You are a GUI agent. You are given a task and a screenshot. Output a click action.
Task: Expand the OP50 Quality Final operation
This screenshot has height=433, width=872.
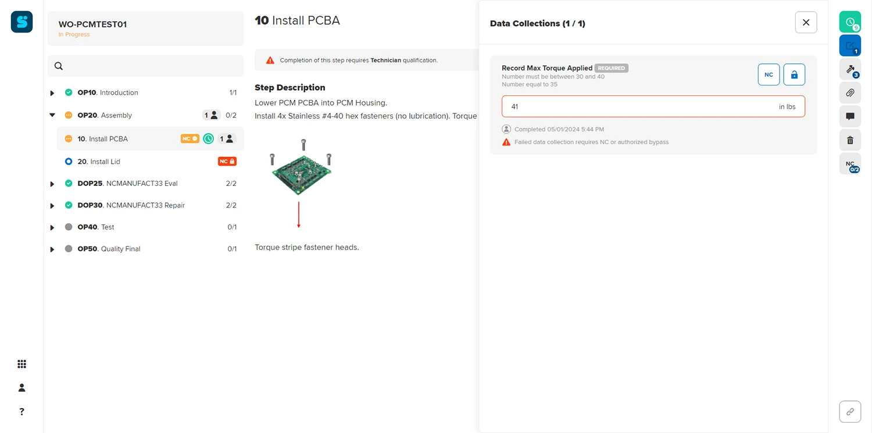pyautogui.click(x=52, y=249)
